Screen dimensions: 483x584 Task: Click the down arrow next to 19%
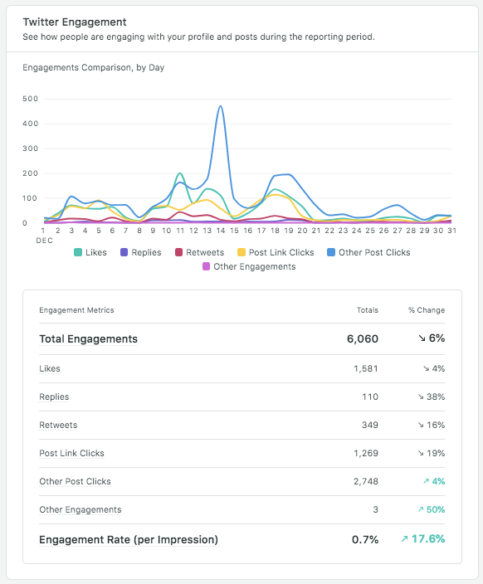click(x=421, y=453)
